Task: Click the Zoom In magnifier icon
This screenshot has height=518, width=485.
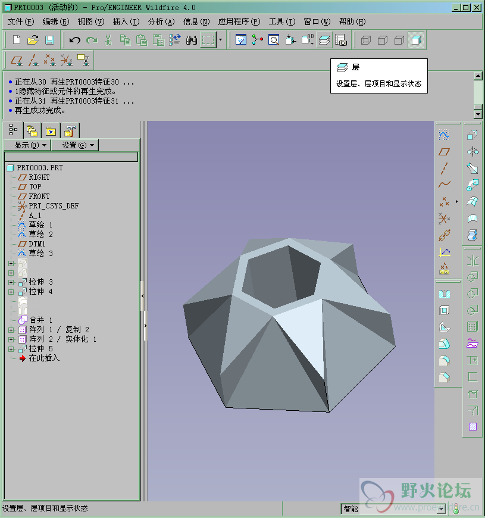Action: 274,40
